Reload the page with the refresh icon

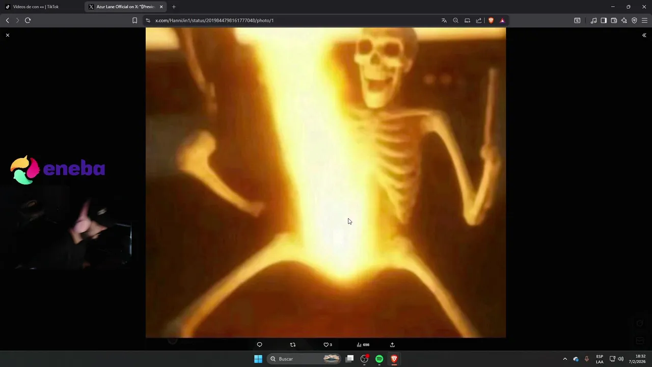pyautogui.click(x=28, y=20)
